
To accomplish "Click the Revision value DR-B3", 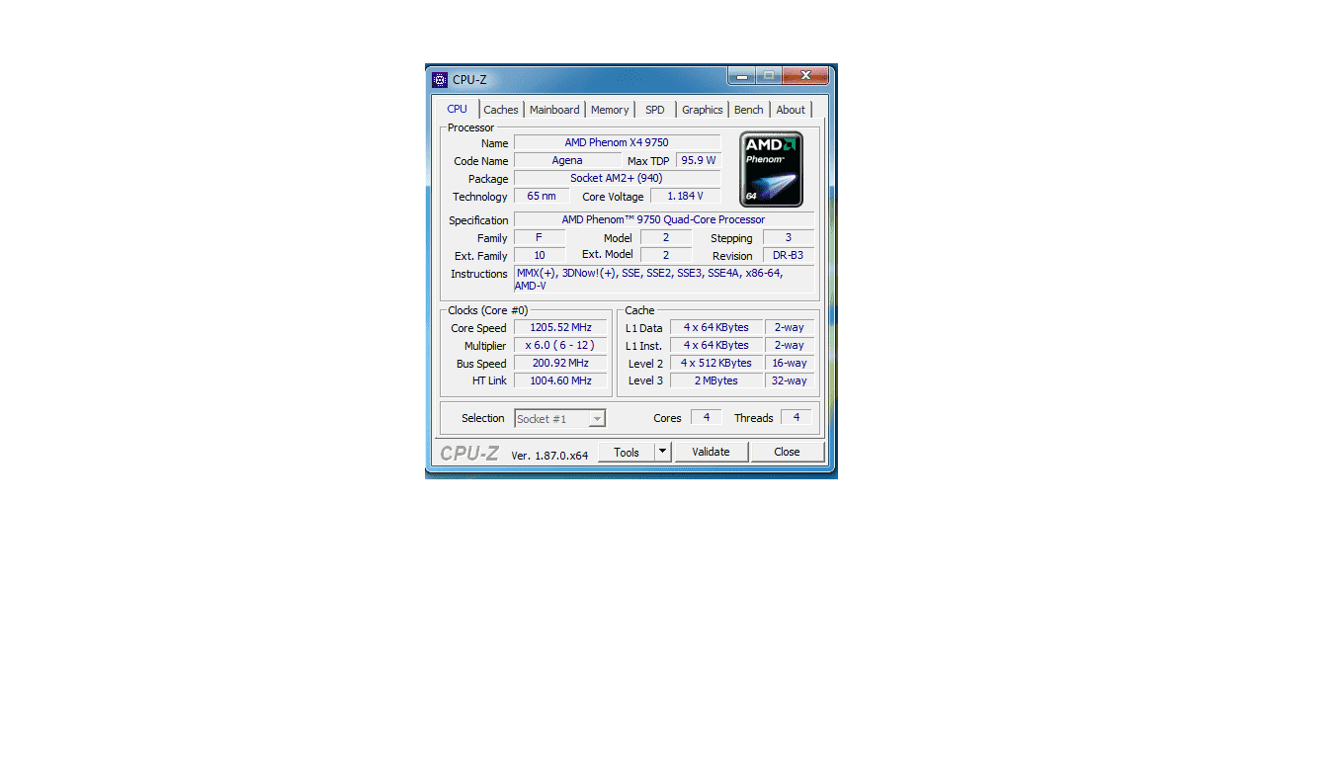I will point(789,255).
